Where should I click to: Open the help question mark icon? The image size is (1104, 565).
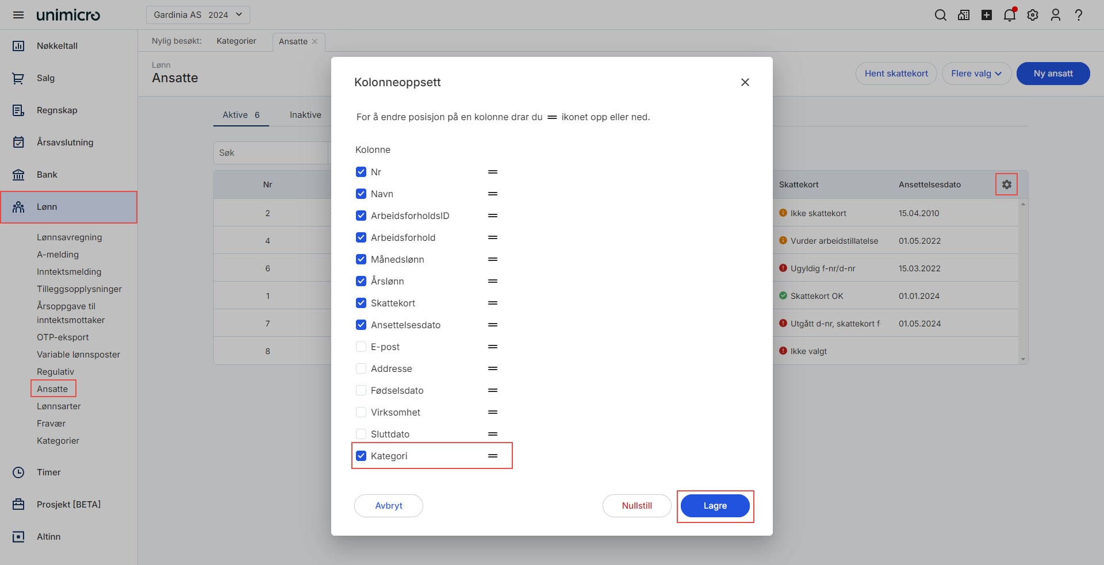1079,15
